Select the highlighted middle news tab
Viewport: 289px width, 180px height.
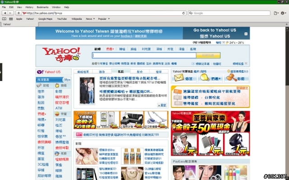(121, 72)
